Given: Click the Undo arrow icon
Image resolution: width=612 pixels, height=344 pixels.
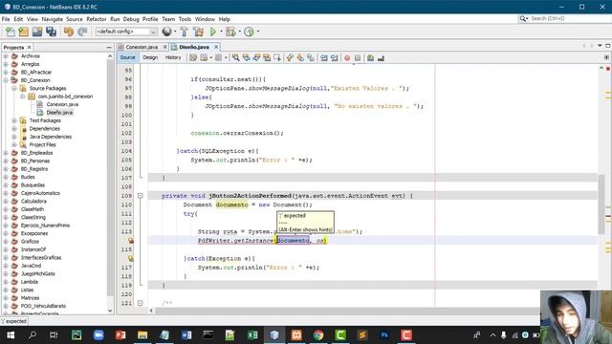Looking at the screenshot, I should pos(69,32).
